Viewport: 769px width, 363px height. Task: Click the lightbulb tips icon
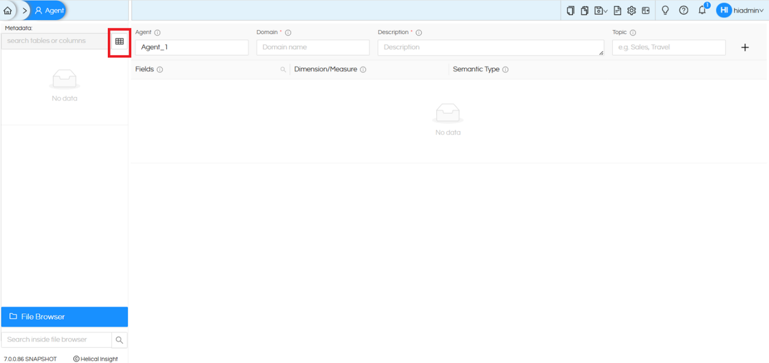(x=665, y=11)
